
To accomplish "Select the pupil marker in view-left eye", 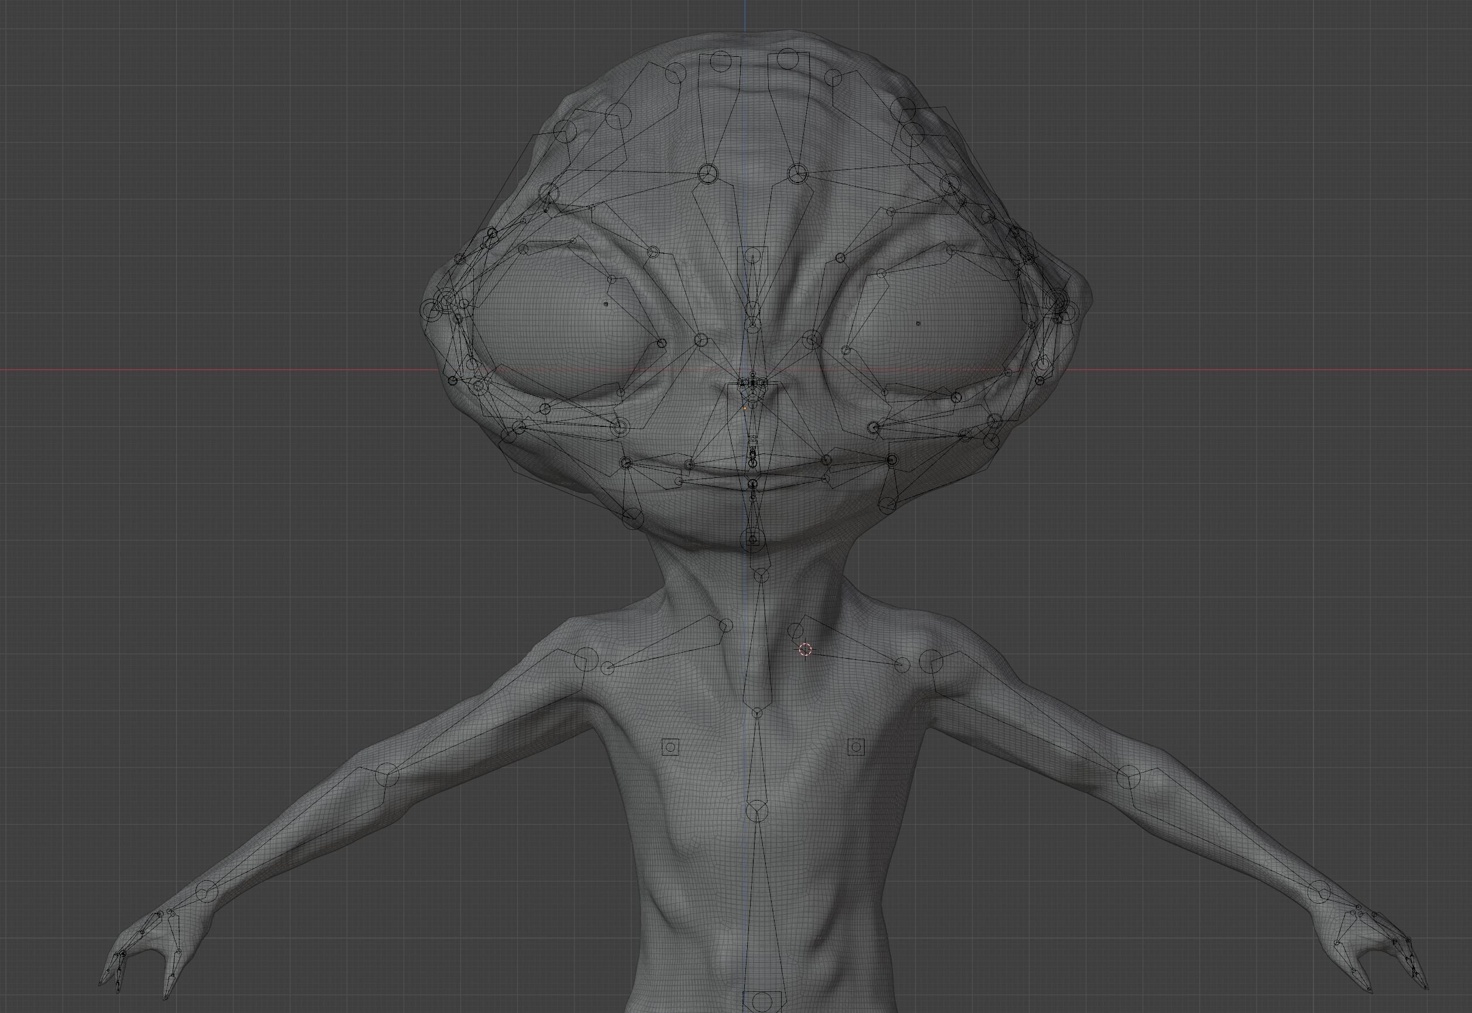I will click(605, 304).
